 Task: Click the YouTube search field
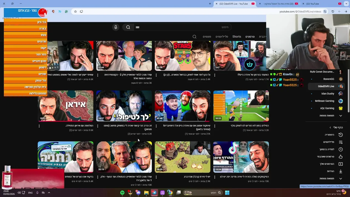[183, 27]
